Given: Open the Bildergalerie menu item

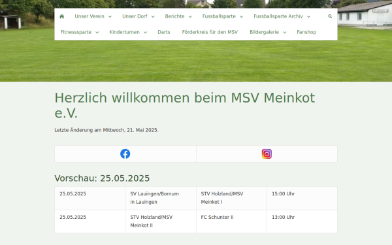Looking at the screenshot, I should (264, 32).
